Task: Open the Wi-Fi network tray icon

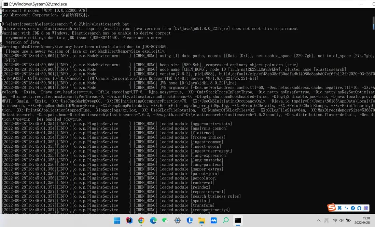Action: pyautogui.click(x=335, y=221)
